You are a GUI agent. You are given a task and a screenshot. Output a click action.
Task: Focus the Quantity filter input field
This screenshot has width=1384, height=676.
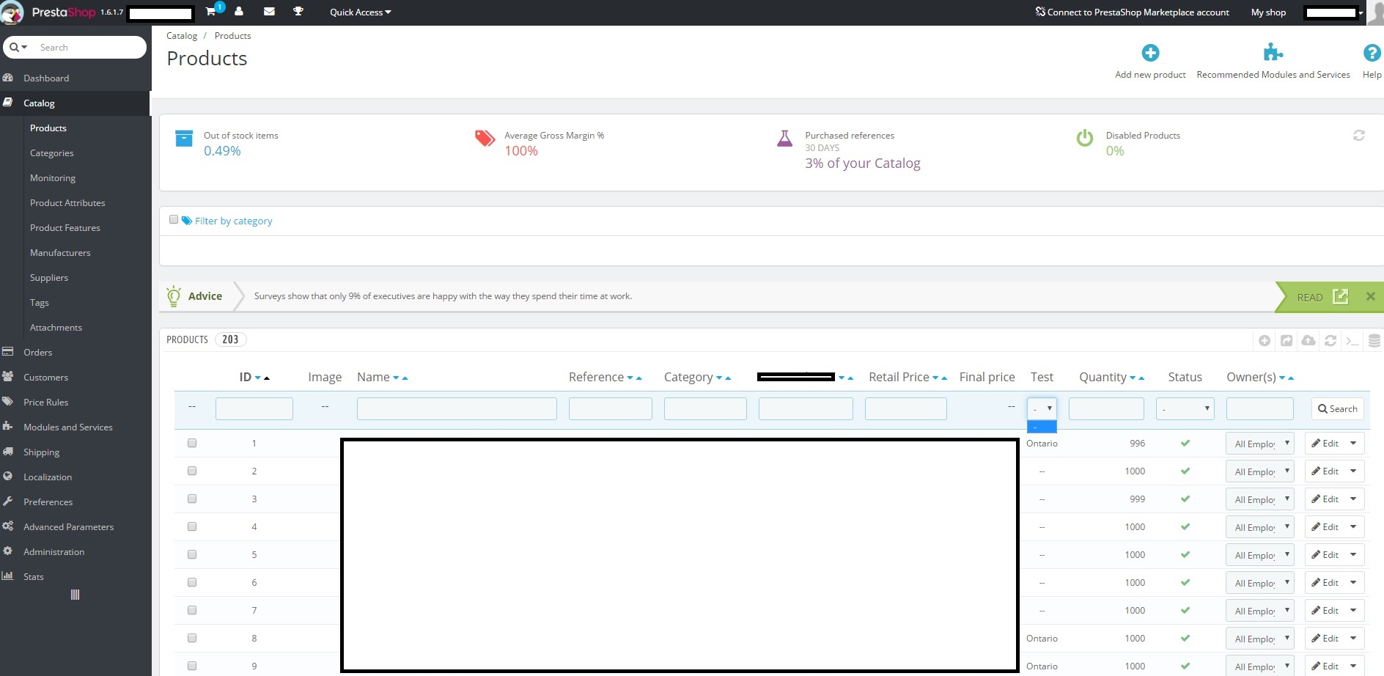click(x=1106, y=408)
